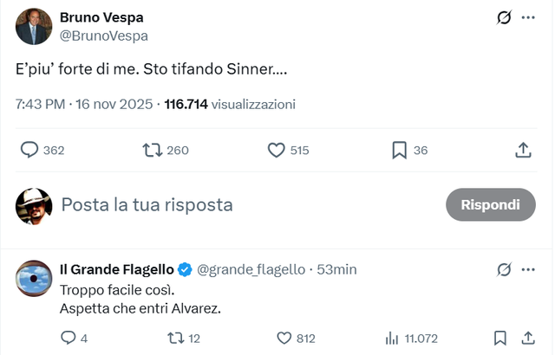Open Bruno Vespa's profile picture
The image size is (555, 355).
34,27
